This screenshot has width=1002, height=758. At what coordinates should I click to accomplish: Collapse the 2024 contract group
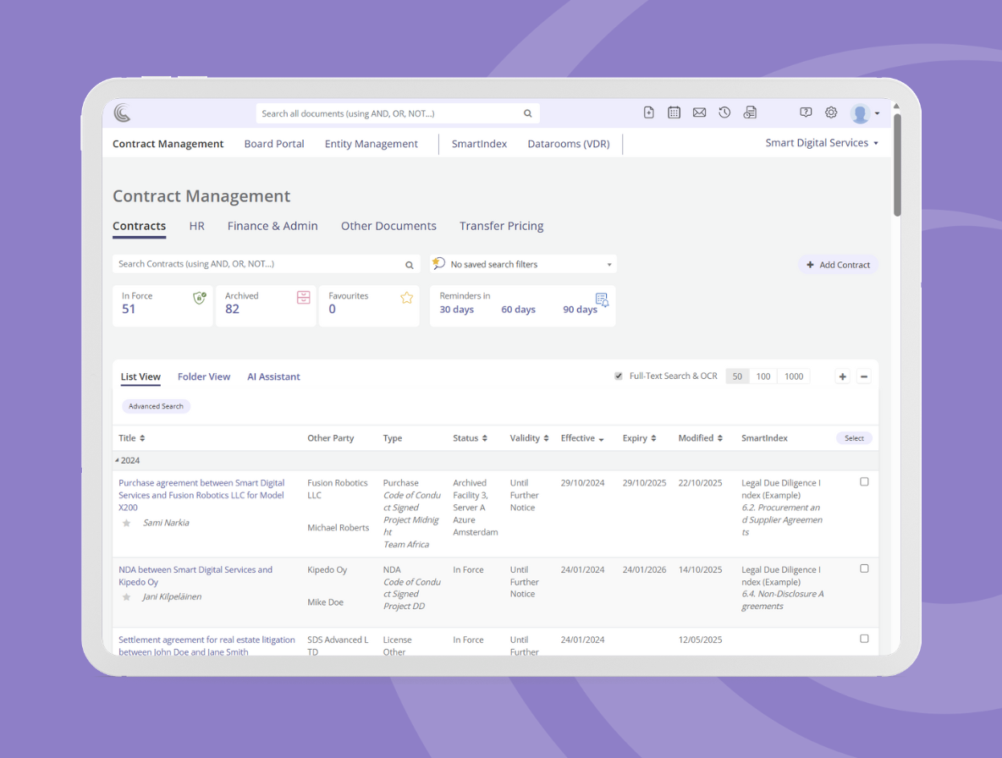(x=117, y=459)
